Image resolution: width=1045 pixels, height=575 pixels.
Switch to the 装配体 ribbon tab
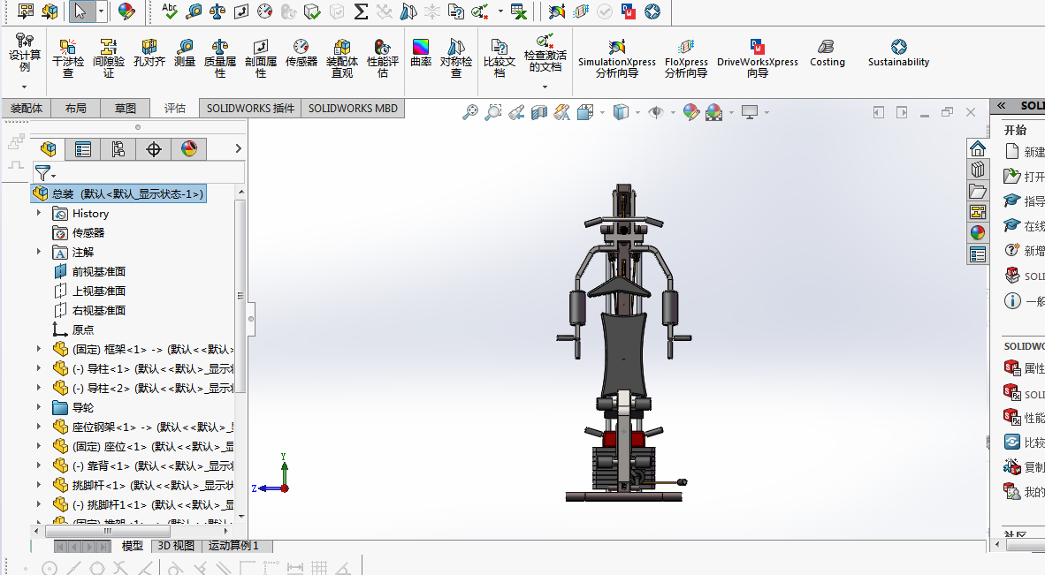click(26, 108)
